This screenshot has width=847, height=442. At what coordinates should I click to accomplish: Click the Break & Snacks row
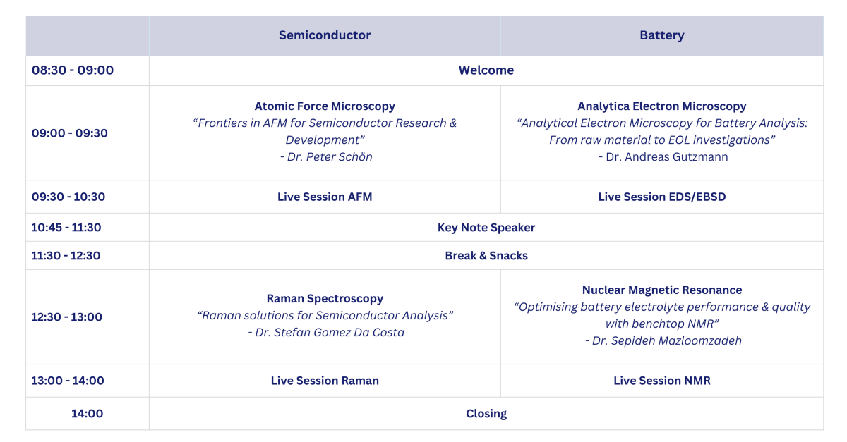pos(486,256)
